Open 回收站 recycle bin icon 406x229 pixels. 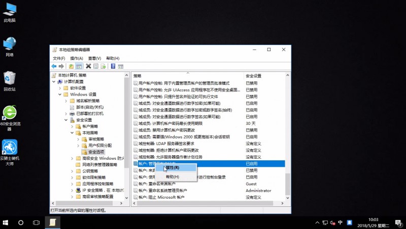pyautogui.click(x=10, y=81)
